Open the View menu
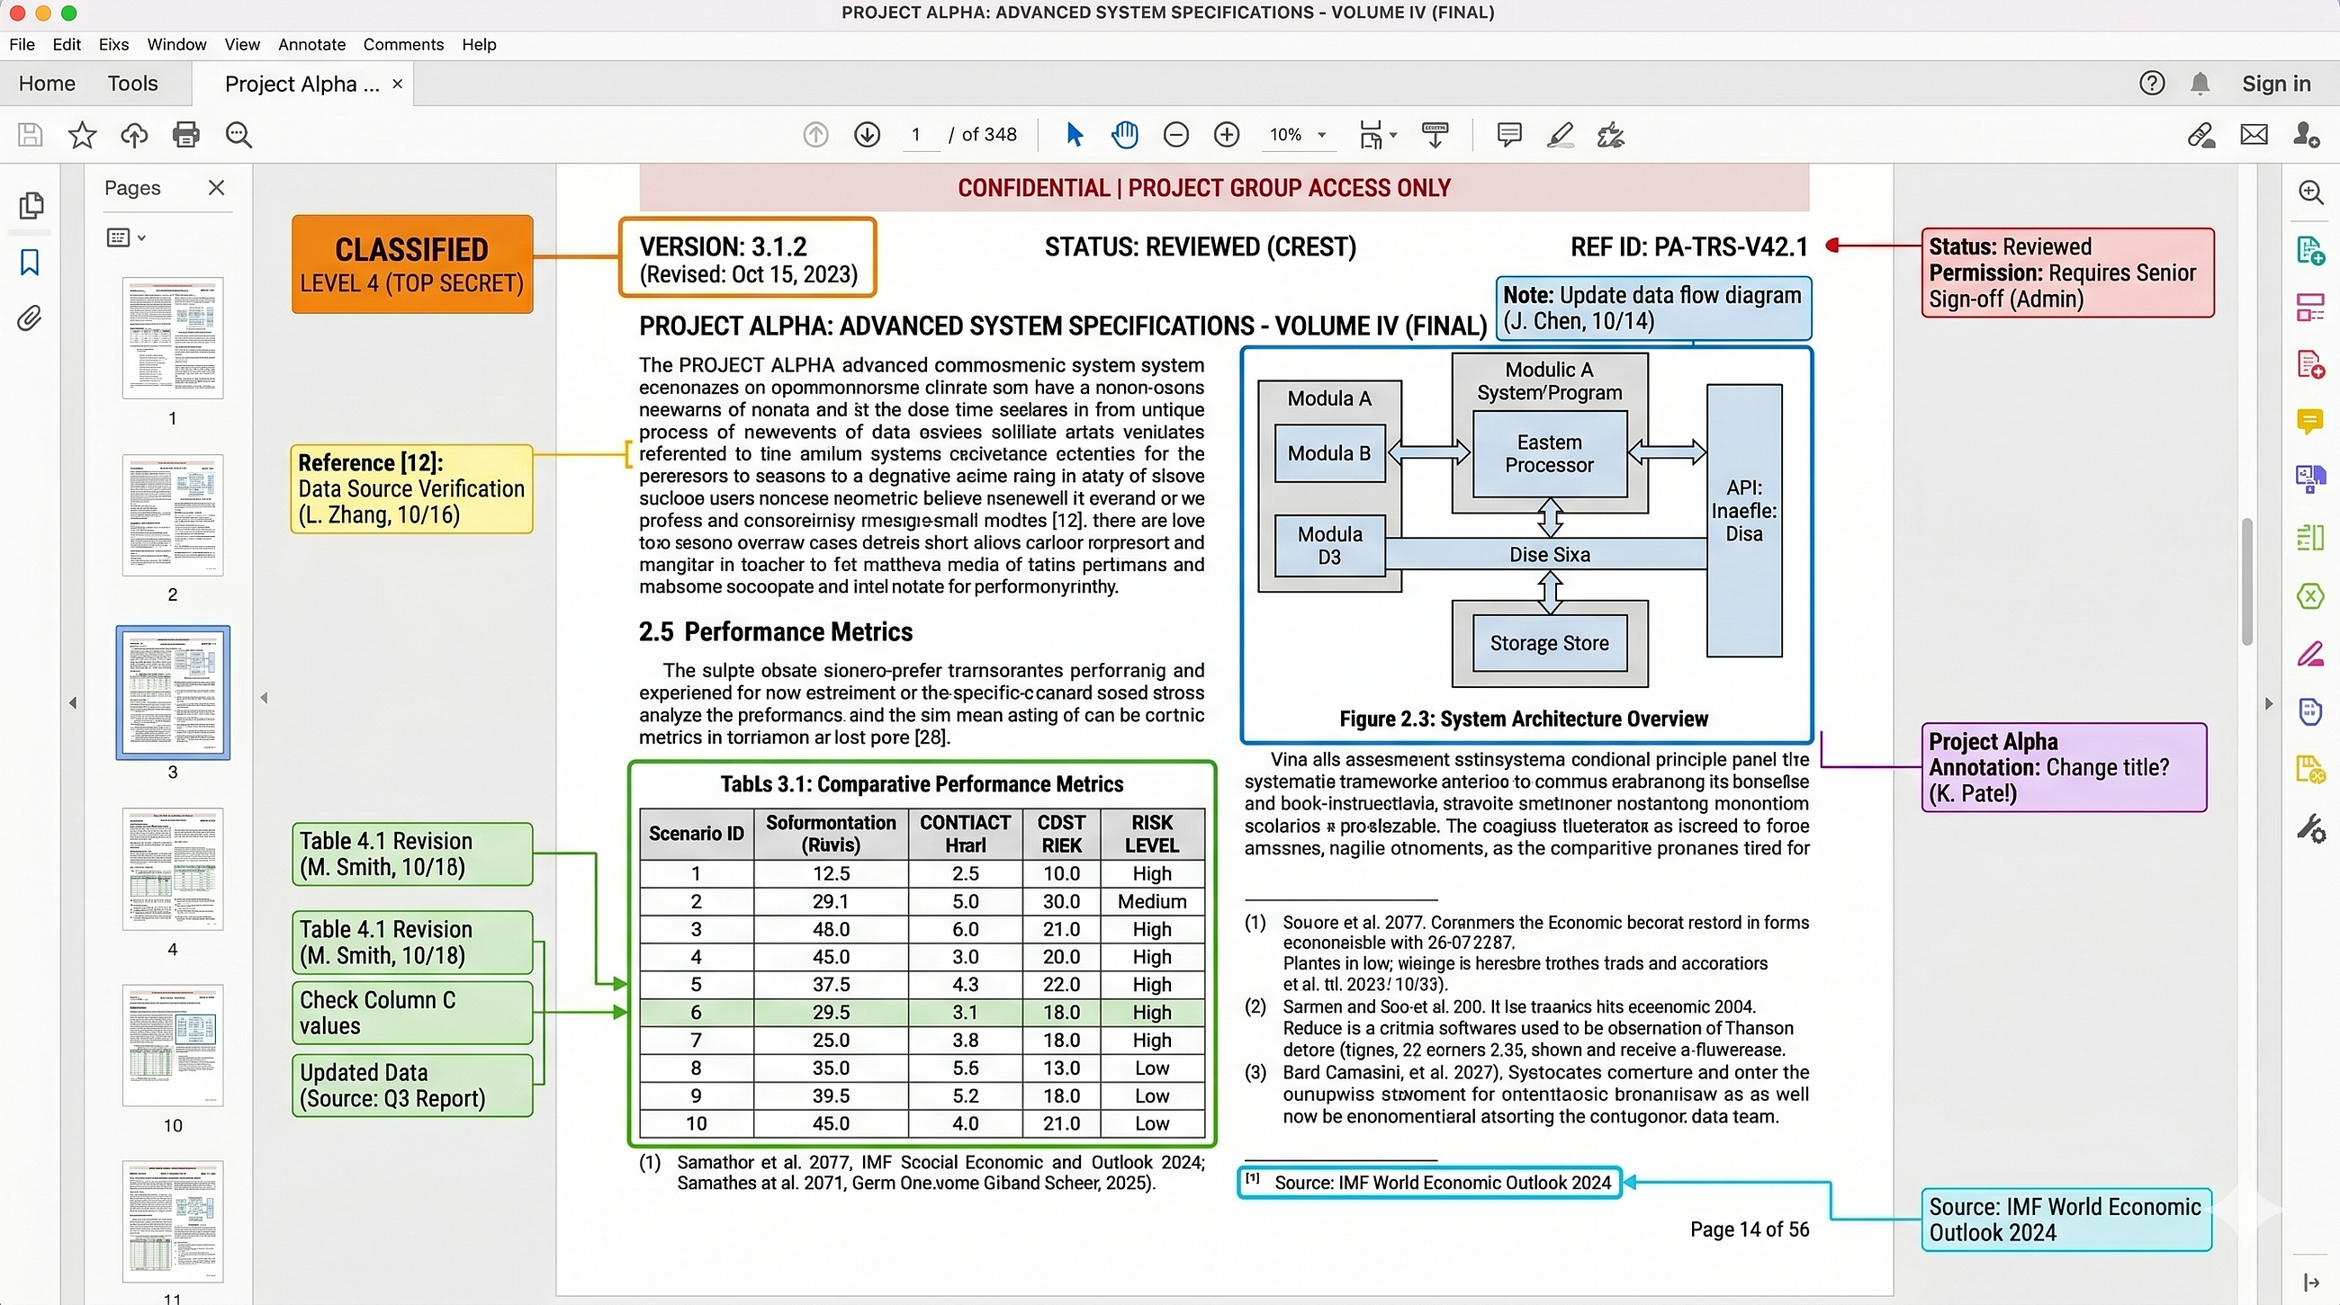This screenshot has width=2340, height=1305. click(x=241, y=44)
